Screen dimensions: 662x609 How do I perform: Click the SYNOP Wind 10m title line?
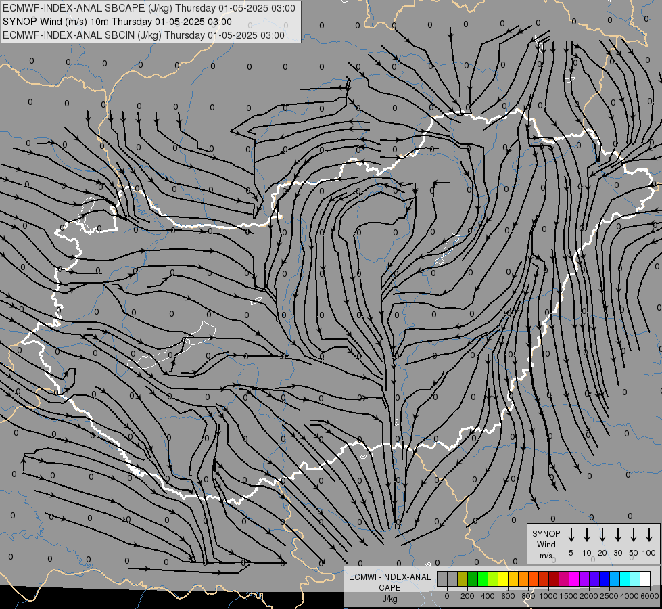[x=117, y=22]
